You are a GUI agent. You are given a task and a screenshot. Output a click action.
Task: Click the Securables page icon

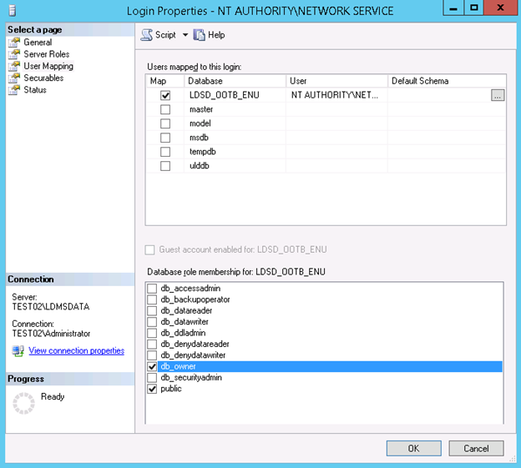14,78
